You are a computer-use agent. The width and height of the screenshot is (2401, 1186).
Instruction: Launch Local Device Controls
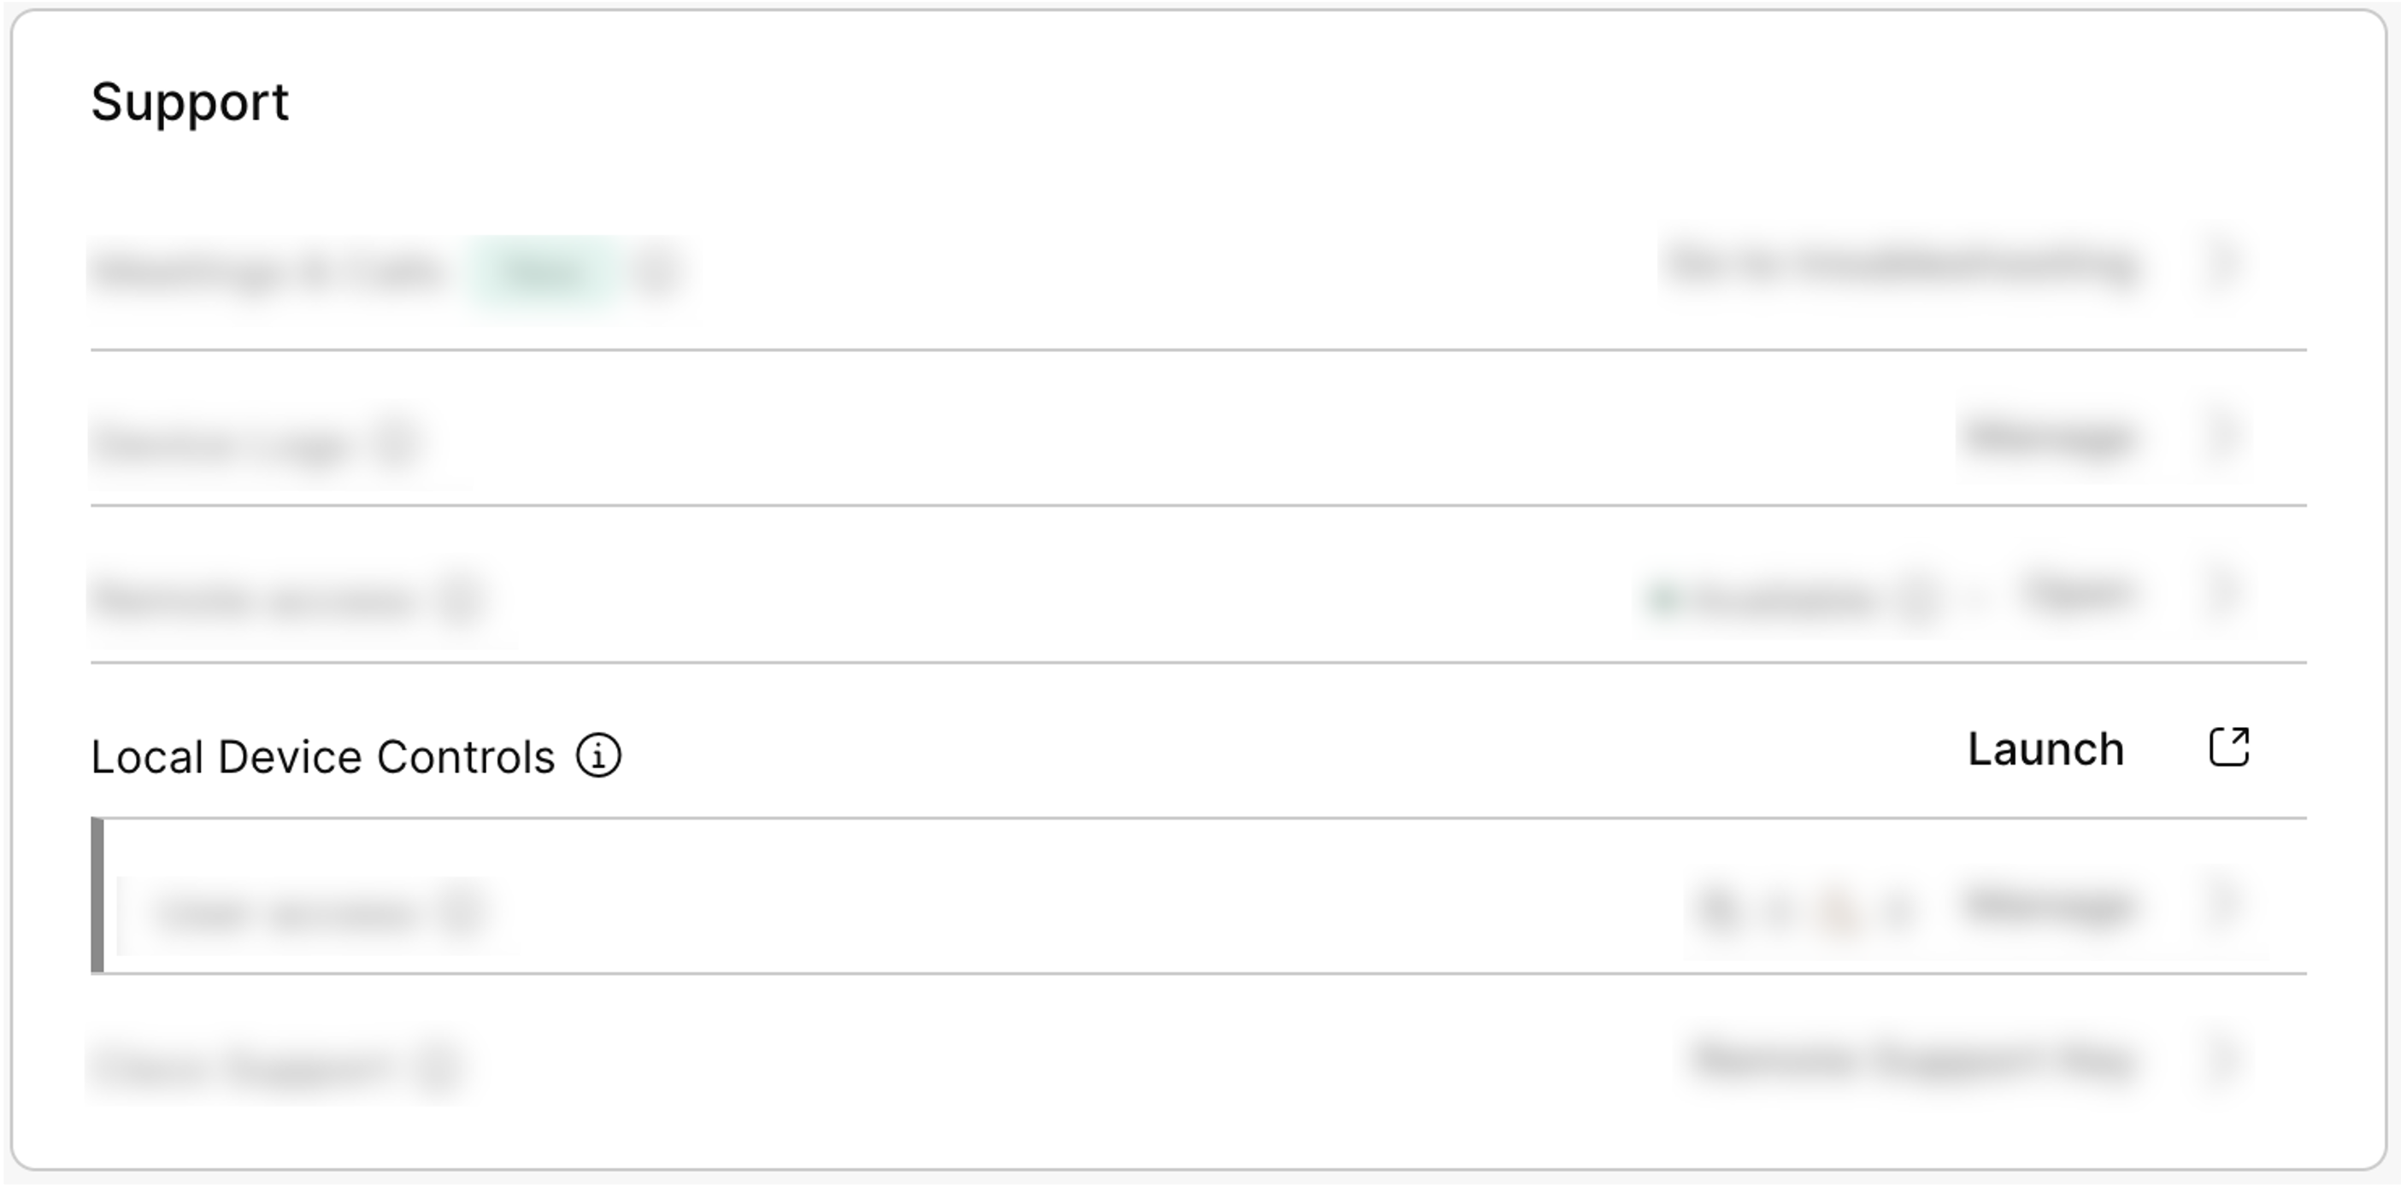click(2045, 750)
